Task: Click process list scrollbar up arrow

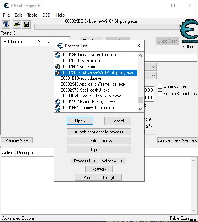Action: 140,55
